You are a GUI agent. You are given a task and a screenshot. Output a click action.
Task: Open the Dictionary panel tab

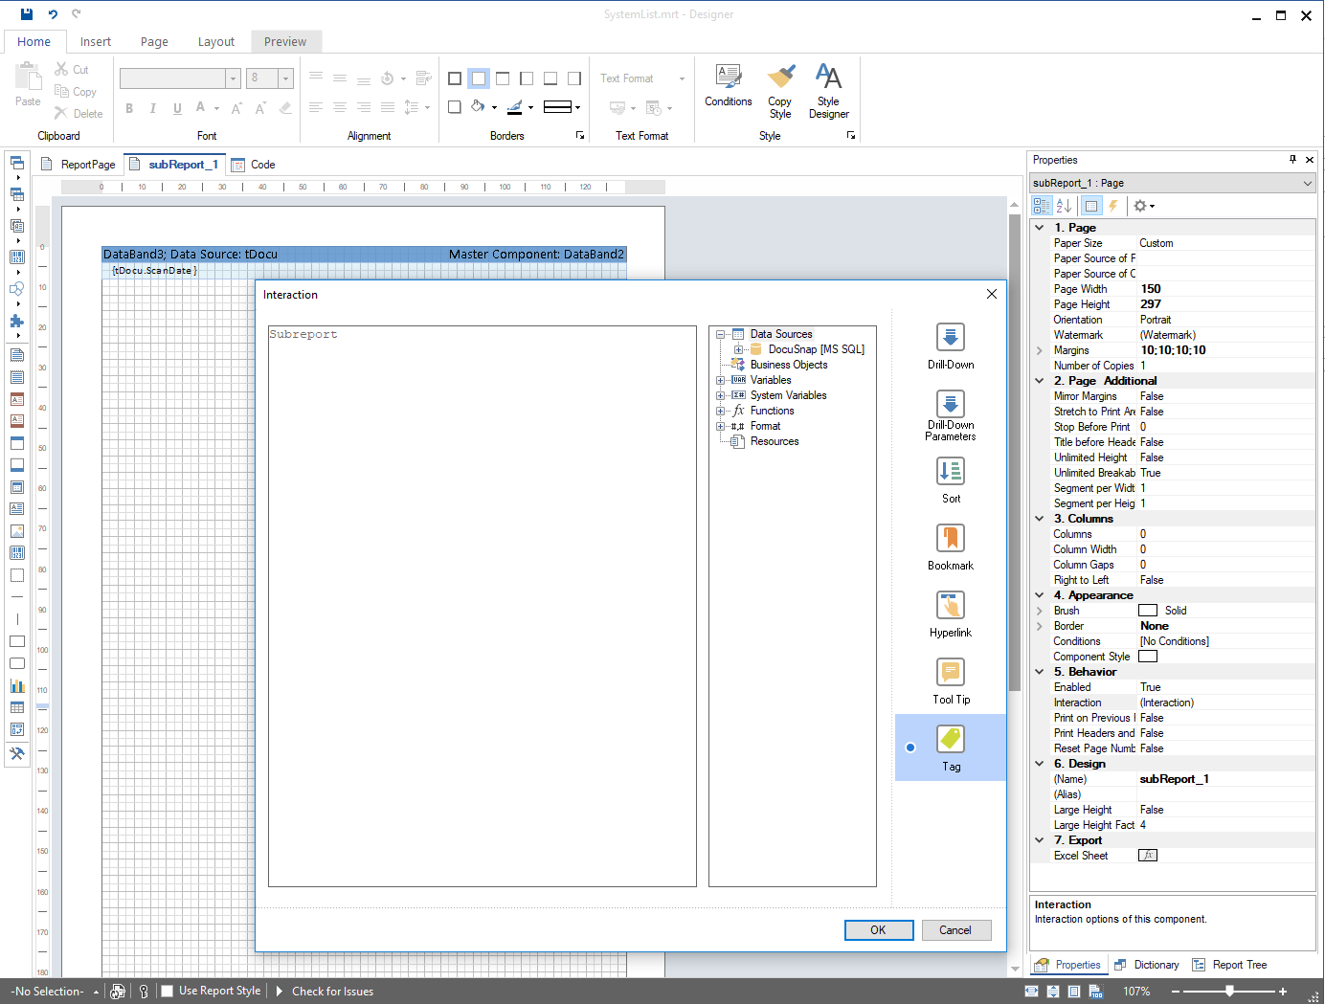click(1147, 965)
